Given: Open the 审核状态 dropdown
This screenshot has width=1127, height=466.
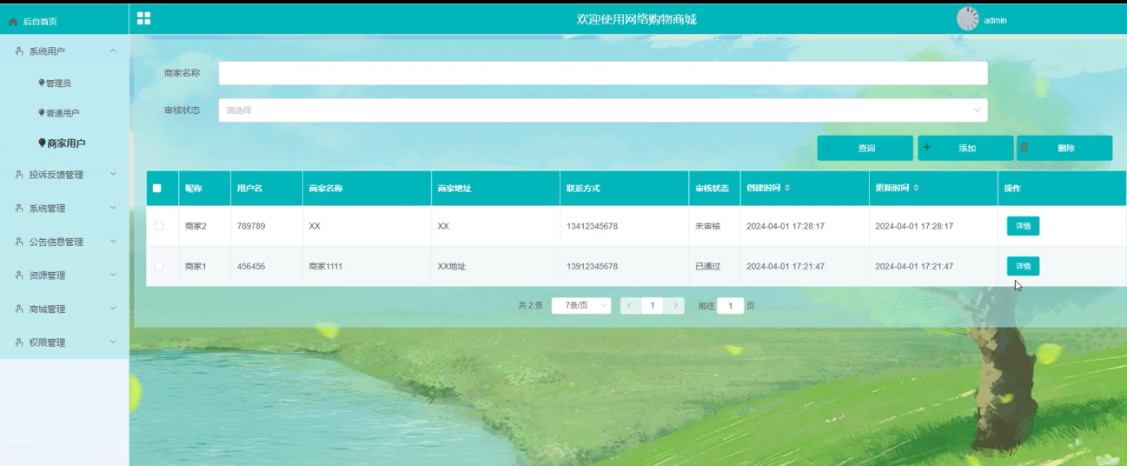Looking at the screenshot, I should (603, 110).
